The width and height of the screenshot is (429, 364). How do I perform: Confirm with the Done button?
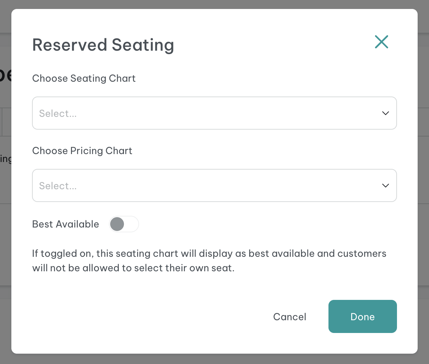(x=363, y=316)
